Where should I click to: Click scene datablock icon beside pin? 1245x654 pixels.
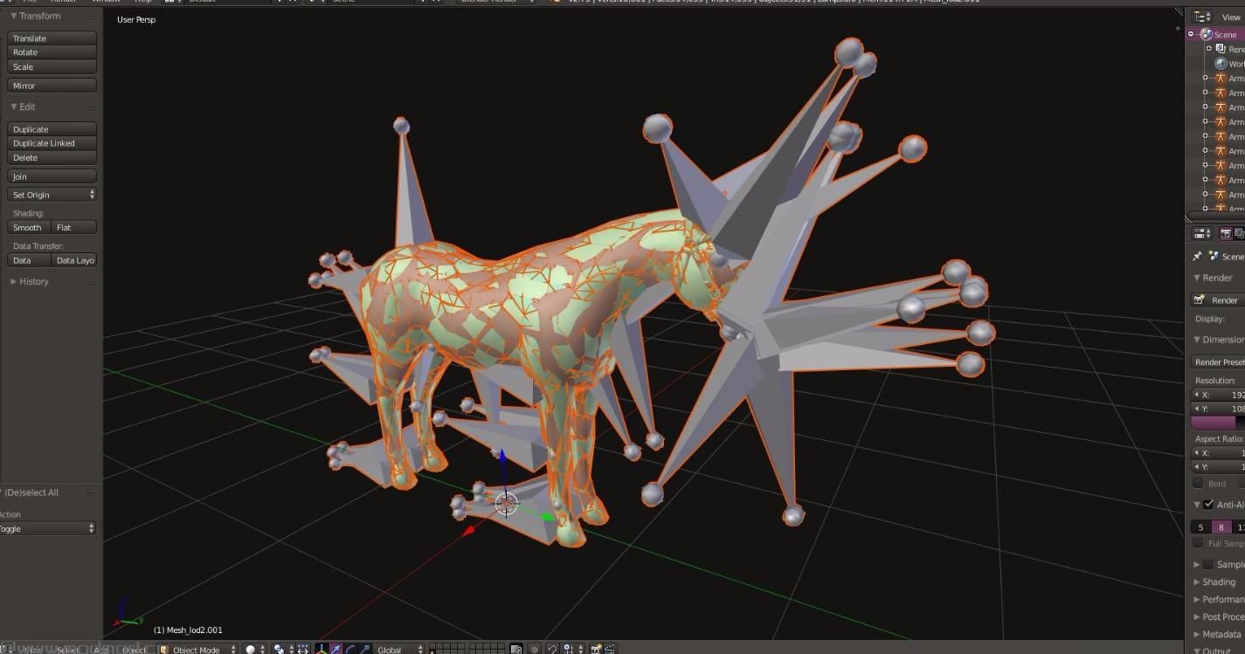[1214, 256]
